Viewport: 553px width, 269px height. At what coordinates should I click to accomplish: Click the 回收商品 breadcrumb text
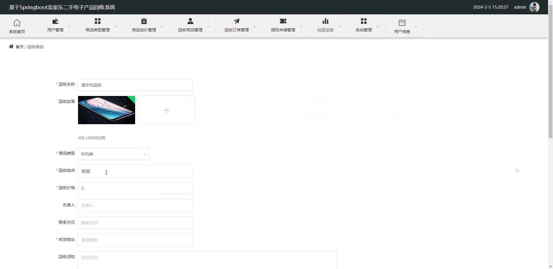pyautogui.click(x=35, y=47)
